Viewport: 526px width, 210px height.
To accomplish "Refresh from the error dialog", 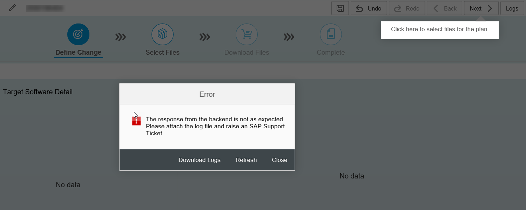I will pos(246,160).
